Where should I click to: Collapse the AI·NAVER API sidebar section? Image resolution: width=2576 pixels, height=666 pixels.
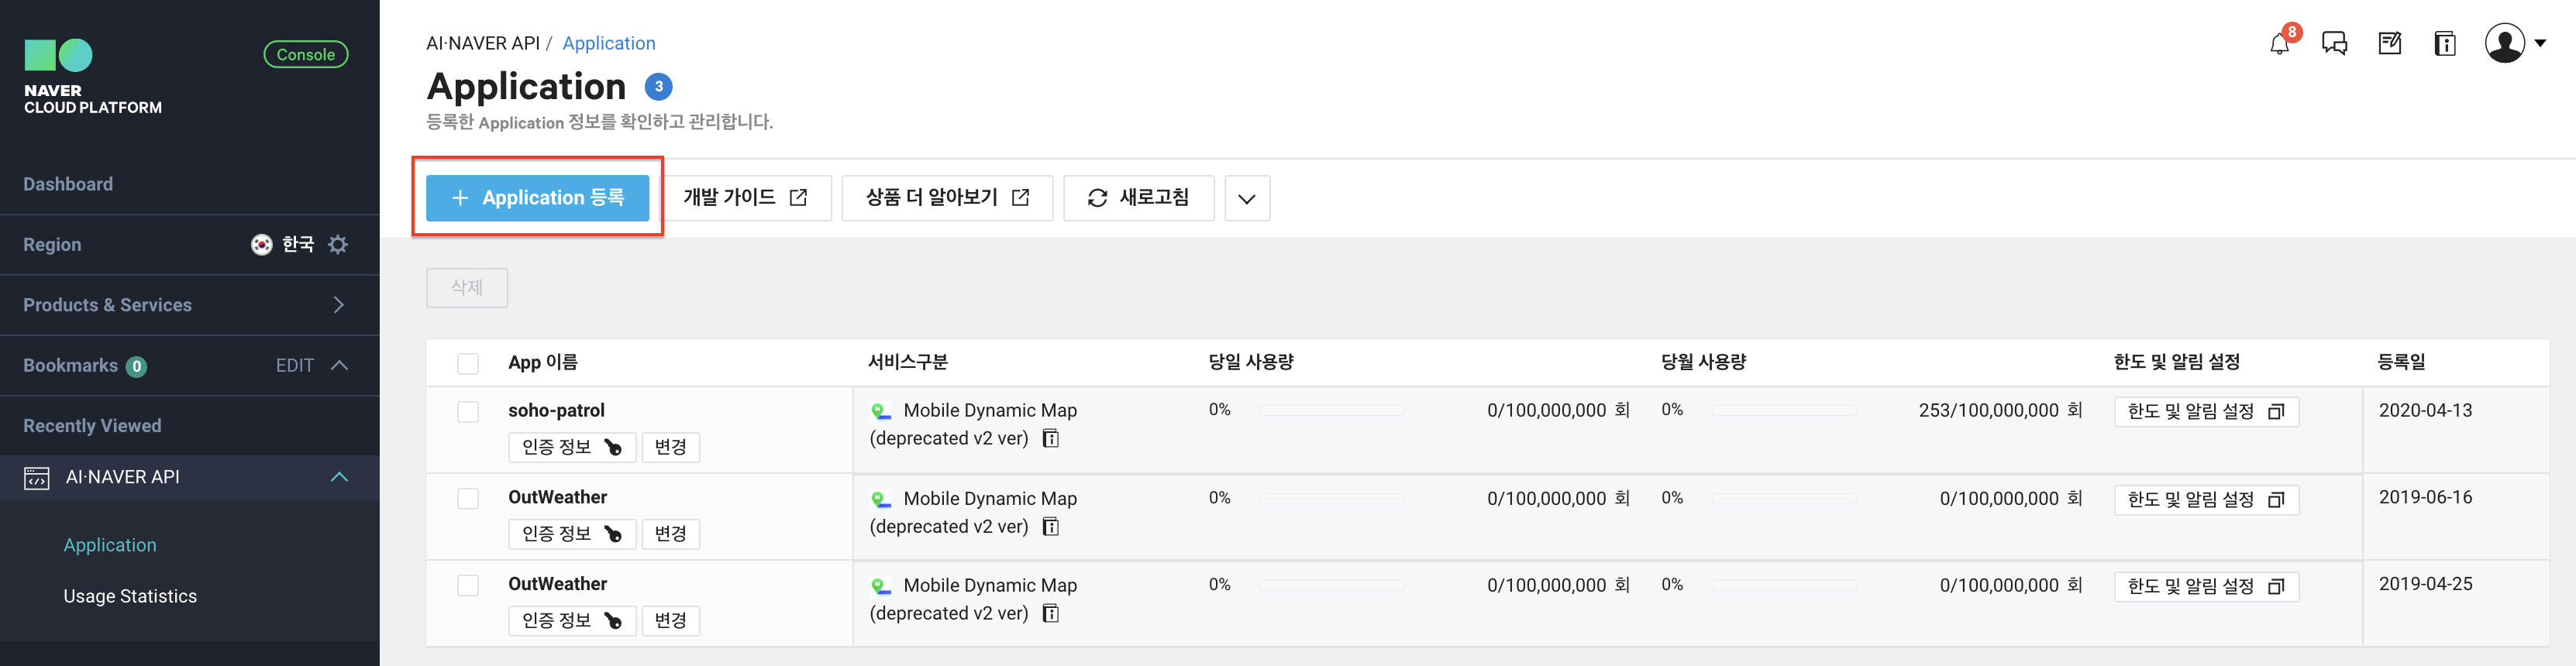pyautogui.click(x=339, y=477)
